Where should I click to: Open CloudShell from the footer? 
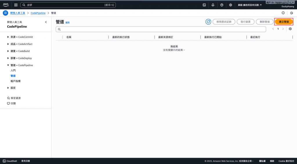tap(10, 161)
